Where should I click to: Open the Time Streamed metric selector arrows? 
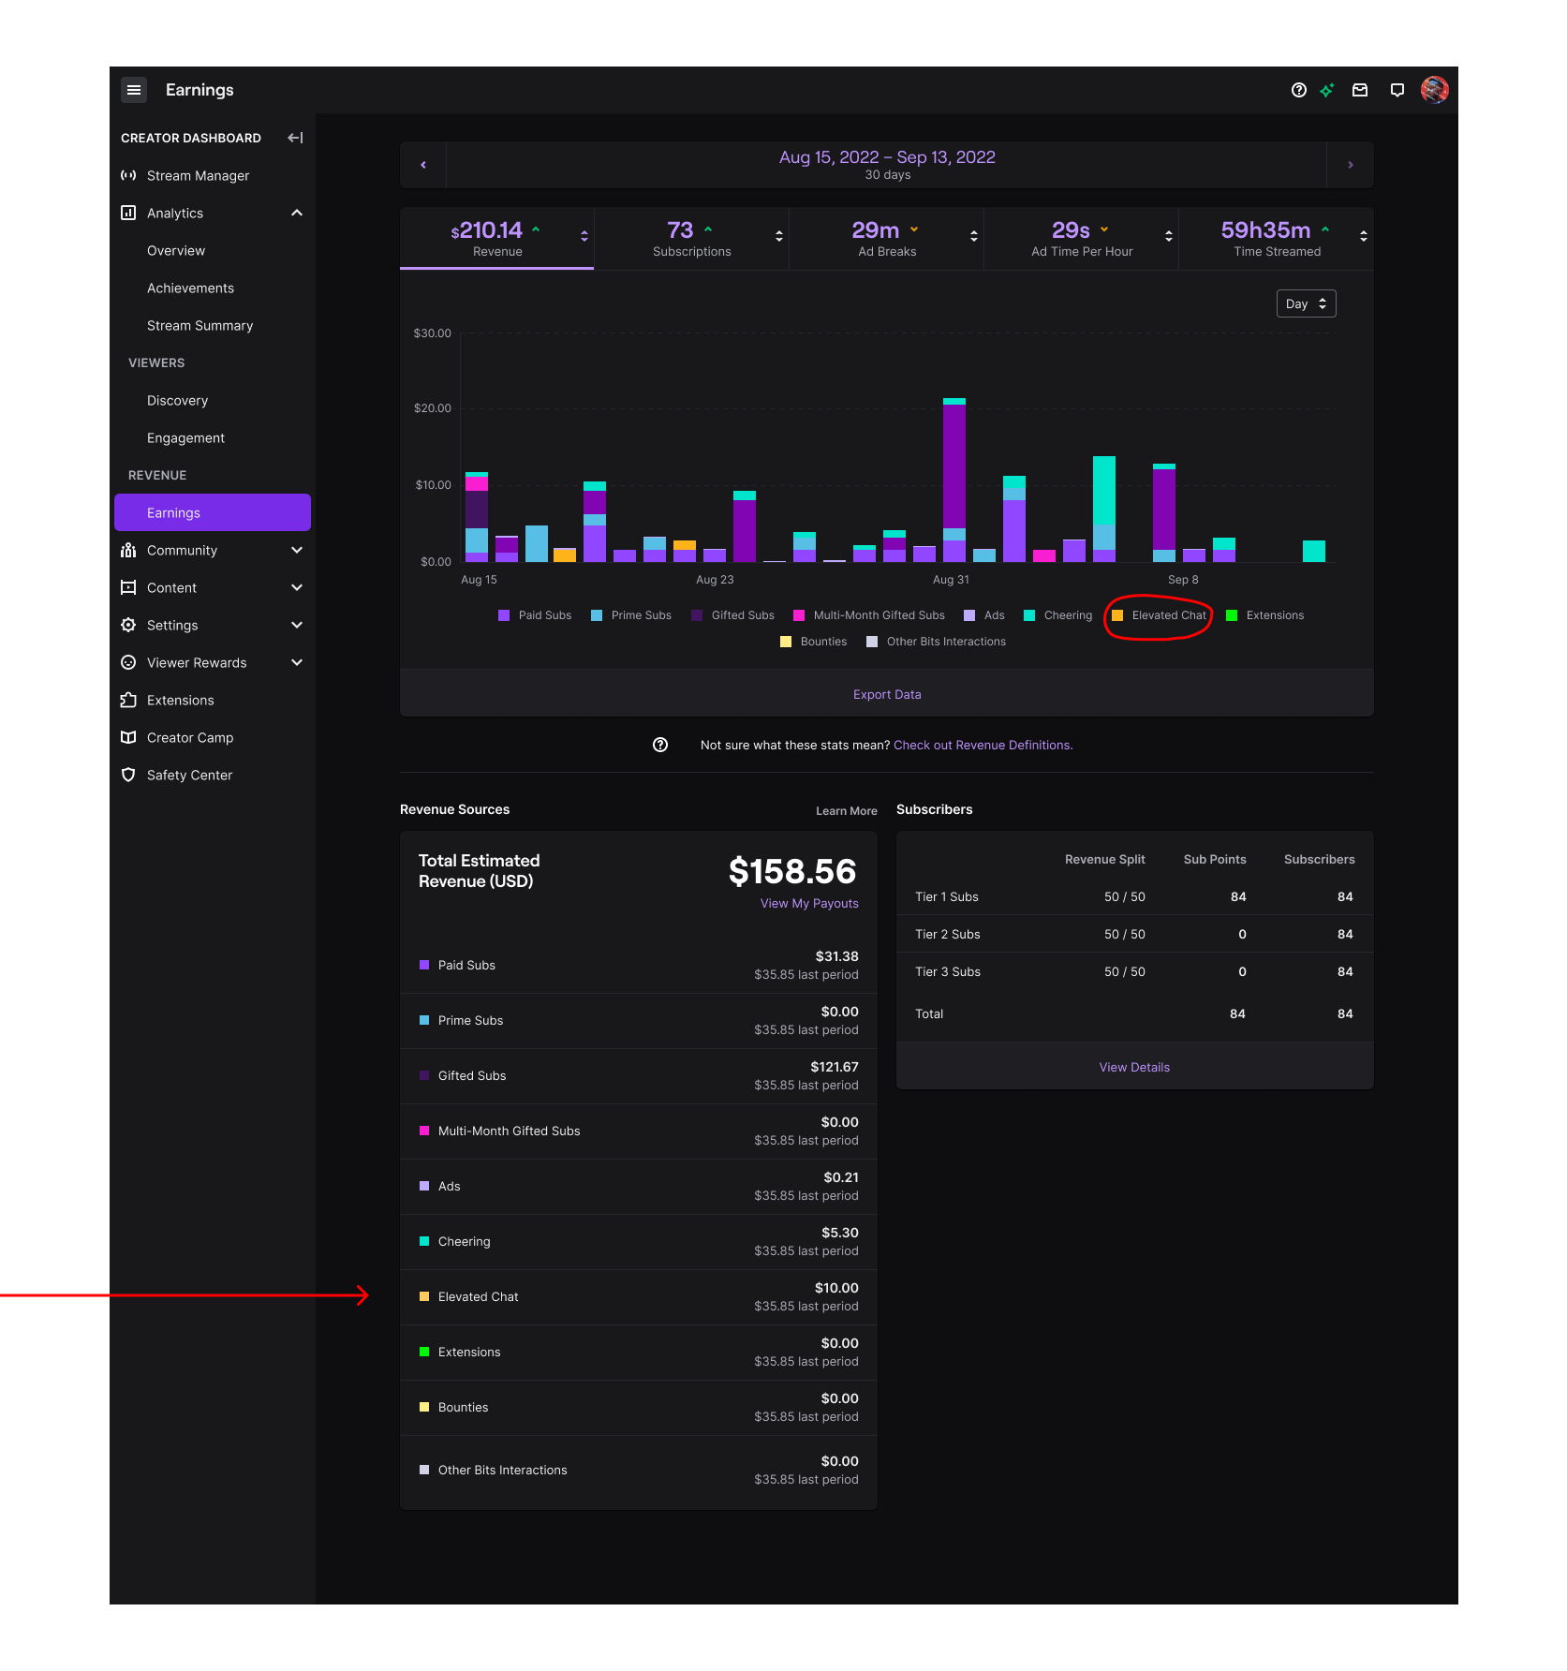1364,236
